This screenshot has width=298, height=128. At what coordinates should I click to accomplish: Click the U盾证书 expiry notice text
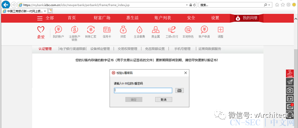tap(146, 60)
